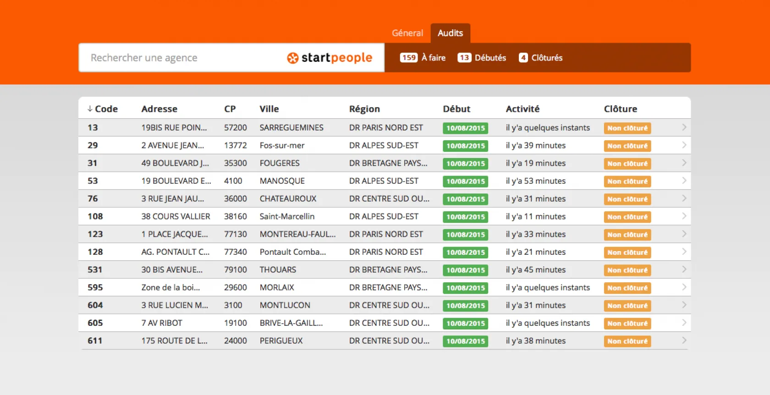Click Non clôturé badge for FOUGERES

(627, 164)
